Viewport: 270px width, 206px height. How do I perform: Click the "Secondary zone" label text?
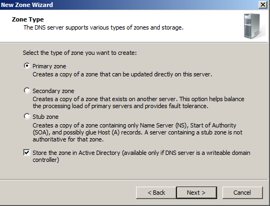(x=53, y=91)
